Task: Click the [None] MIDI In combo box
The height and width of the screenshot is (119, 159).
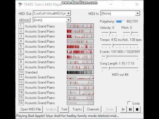Action: click(120, 14)
